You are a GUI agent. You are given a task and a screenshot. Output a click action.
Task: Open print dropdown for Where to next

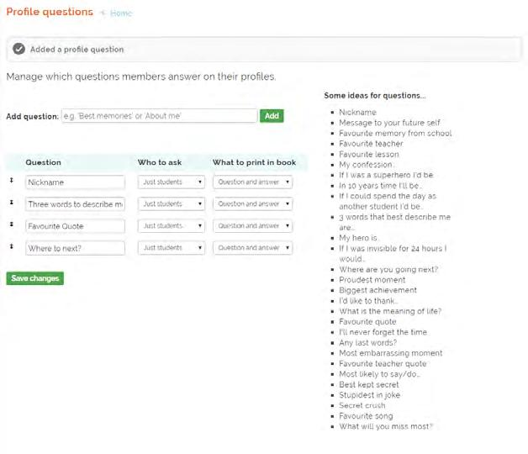(x=252, y=247)
